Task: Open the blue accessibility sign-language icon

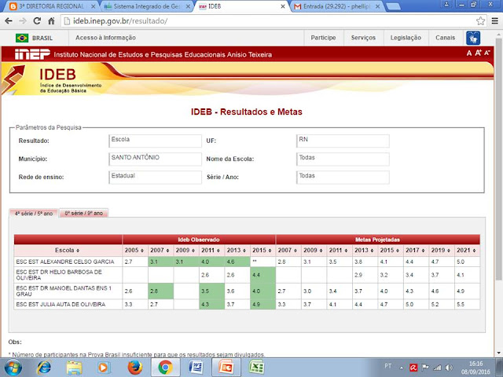Action: pyautogui.click(x=473, y=38)
